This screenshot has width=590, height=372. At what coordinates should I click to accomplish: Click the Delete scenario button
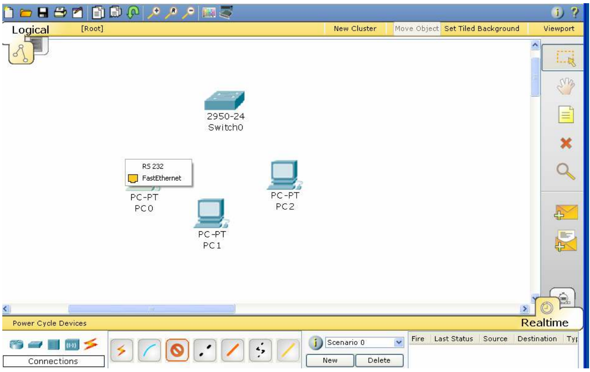tap(379, 360)
